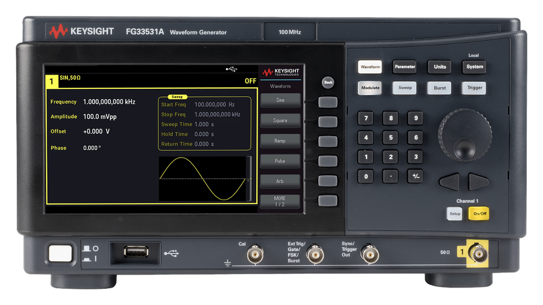Image resolution: width=543 pixels, height=305 pixels.
Task: Click the white power button
Action: (x=61, y=253)
